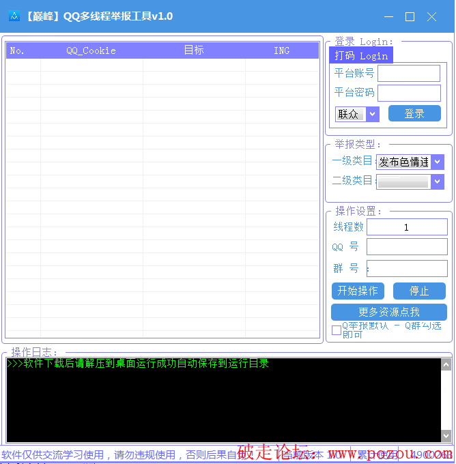The height and width of the screenshot is (464, 456).
Task: Click the 群 号 input field
Action: pyautogui.click(x=408, y=269)
